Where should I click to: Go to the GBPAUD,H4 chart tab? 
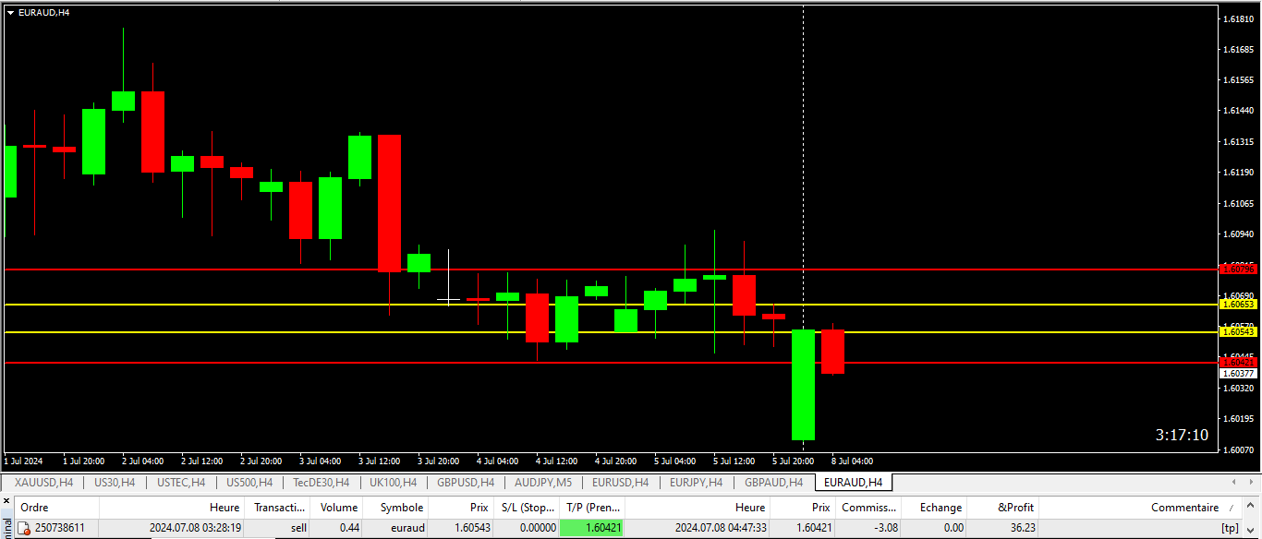[x=773, y=483]
